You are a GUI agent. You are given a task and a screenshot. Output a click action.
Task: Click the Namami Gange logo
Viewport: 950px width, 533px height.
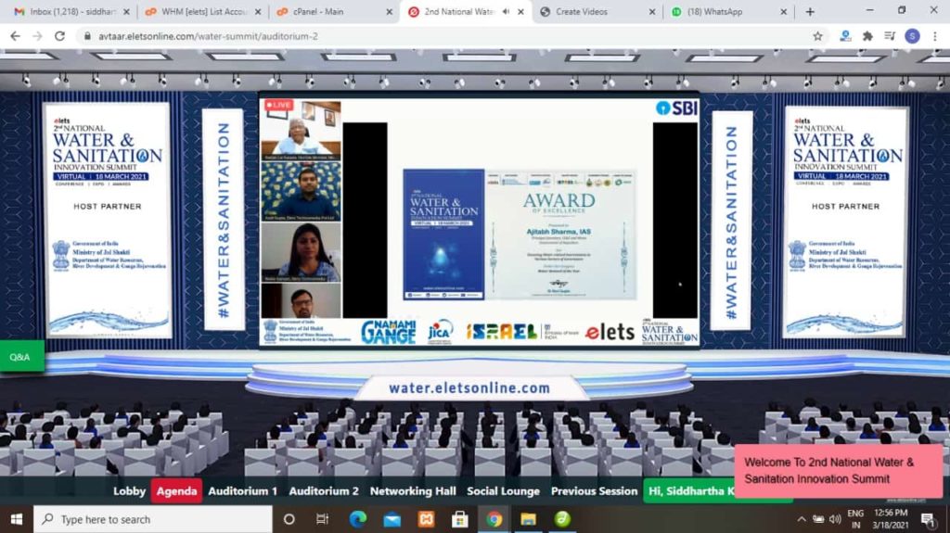point(389,332)
